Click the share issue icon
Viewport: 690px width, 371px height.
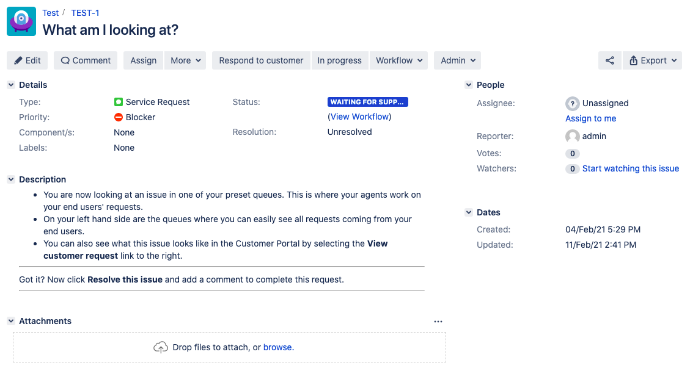609,60
